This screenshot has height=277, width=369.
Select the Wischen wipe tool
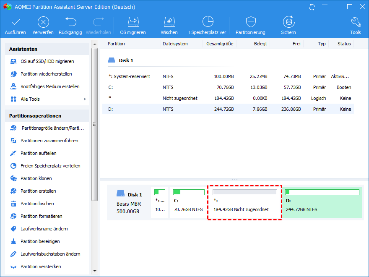point(169,22)
